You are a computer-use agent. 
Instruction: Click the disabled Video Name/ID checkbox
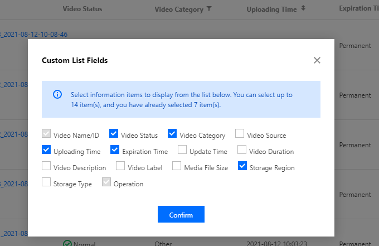pos(46,134)
